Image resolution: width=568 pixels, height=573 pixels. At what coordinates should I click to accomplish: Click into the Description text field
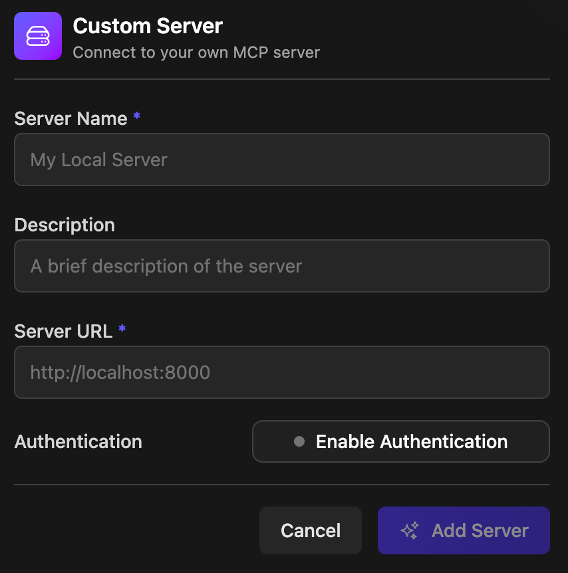(x=281, y=266)
